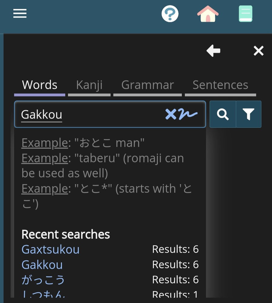Switch to the Kanji tab
272x303 pixels.
(x=89, y=85)
